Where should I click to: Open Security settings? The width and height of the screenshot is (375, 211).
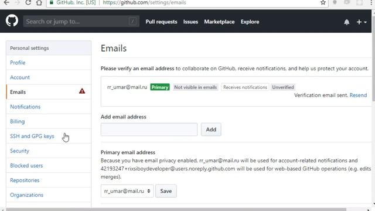click(x=49, y=151)
